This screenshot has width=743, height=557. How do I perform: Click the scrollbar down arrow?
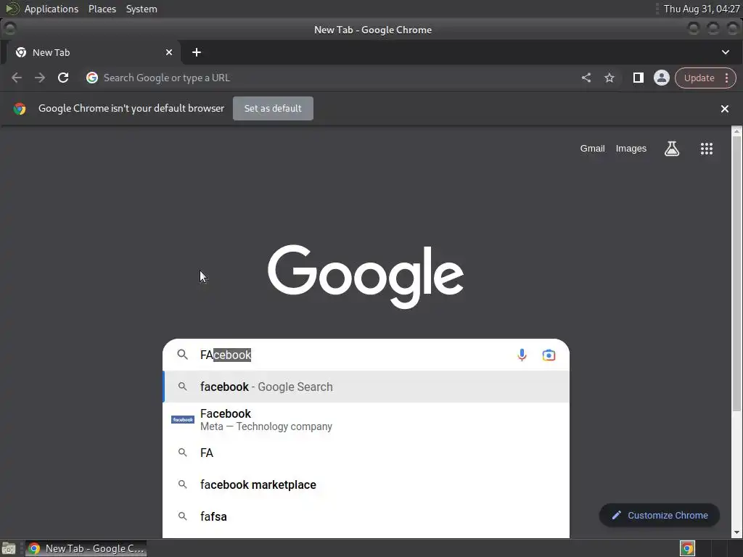click(x=736, y=533)
